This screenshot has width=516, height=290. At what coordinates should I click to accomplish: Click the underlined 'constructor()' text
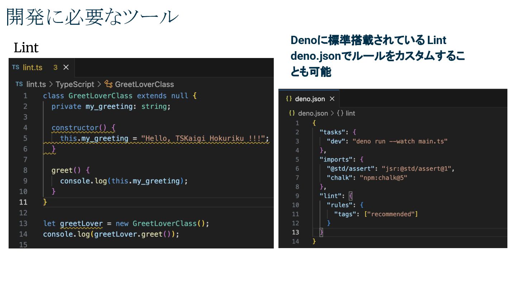(79, 128)
